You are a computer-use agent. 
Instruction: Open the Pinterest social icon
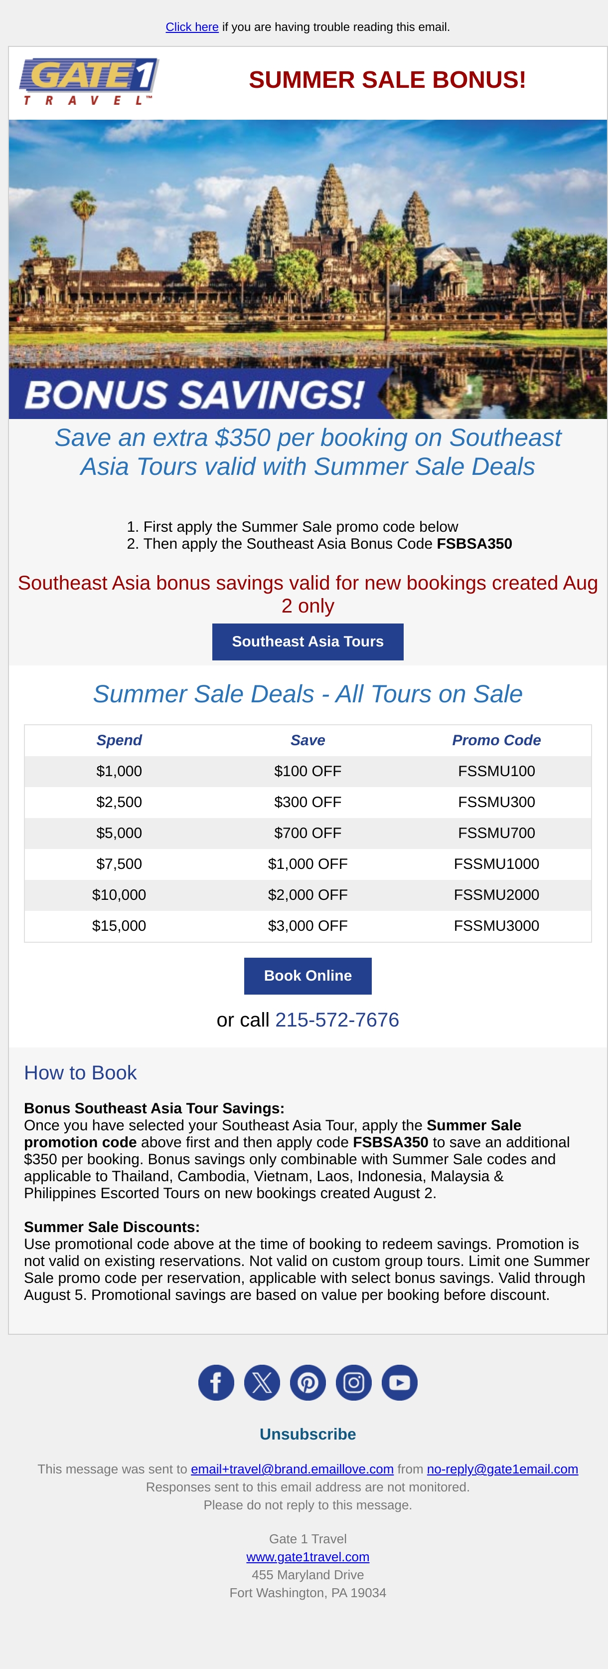307,1383
